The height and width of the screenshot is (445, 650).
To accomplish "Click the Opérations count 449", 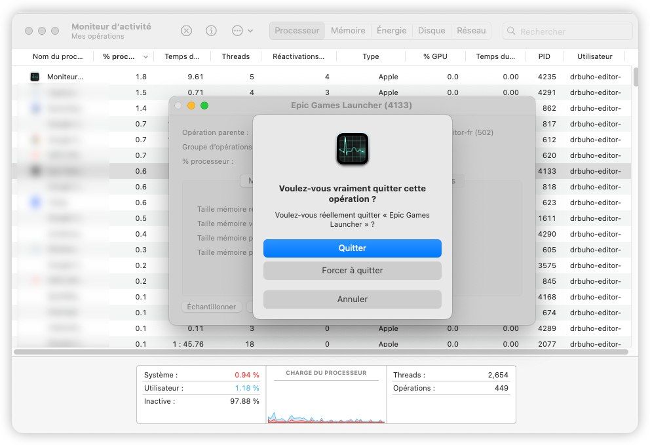I will 501,388.
